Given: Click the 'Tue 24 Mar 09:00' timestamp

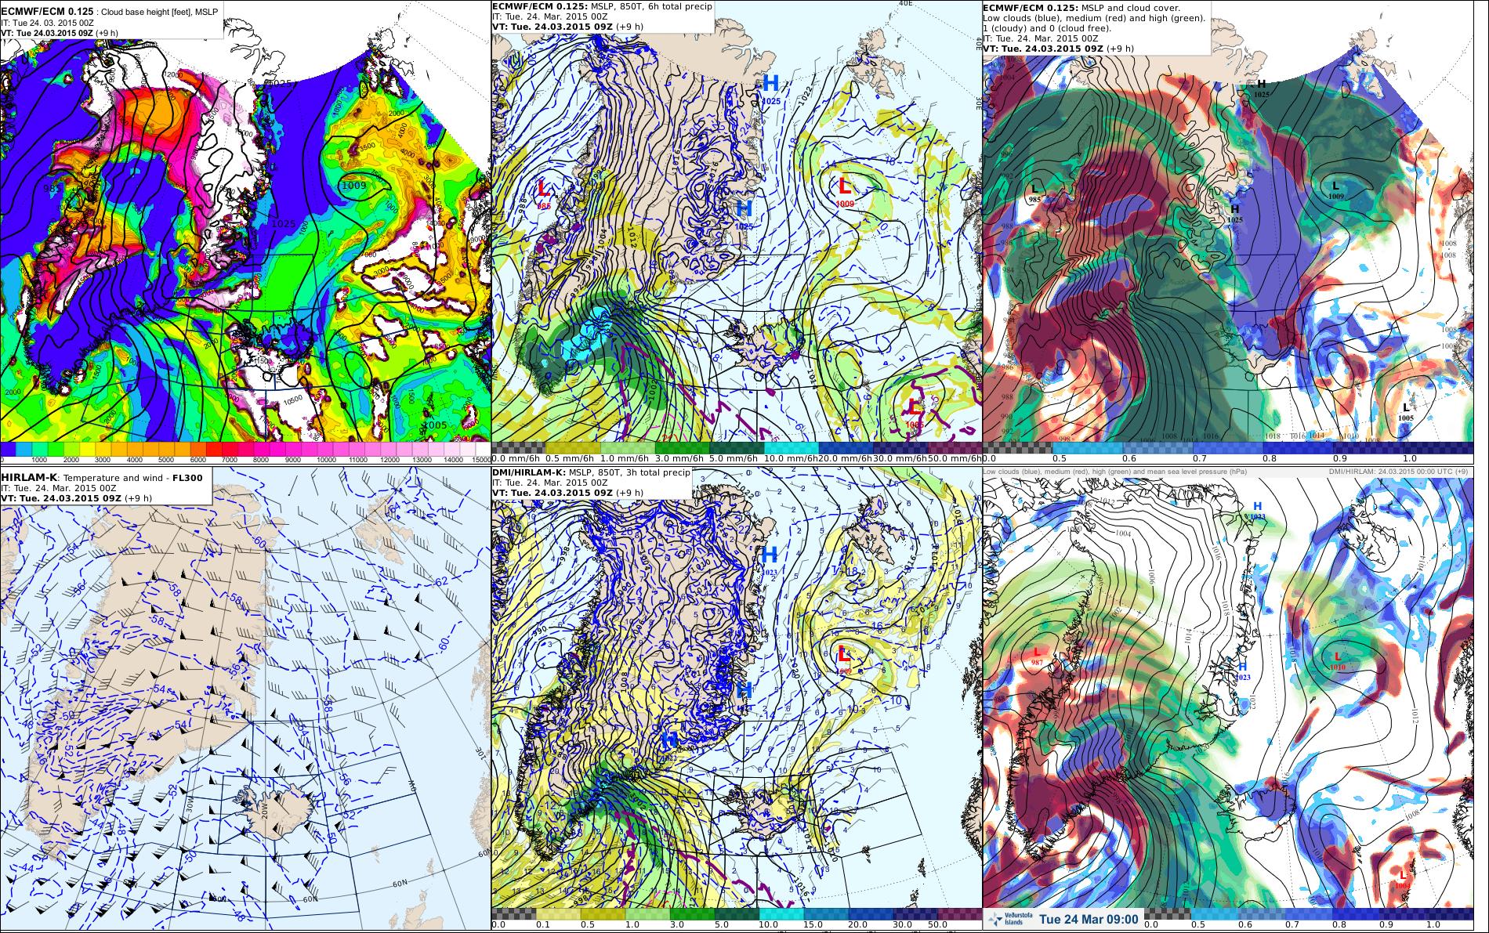Looking at the screenshot, I should click(x=1089, y=919).
